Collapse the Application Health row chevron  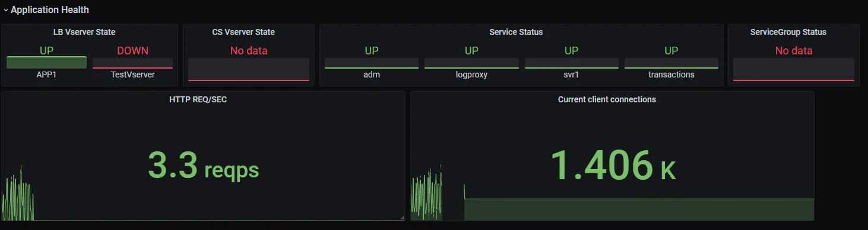5,9
